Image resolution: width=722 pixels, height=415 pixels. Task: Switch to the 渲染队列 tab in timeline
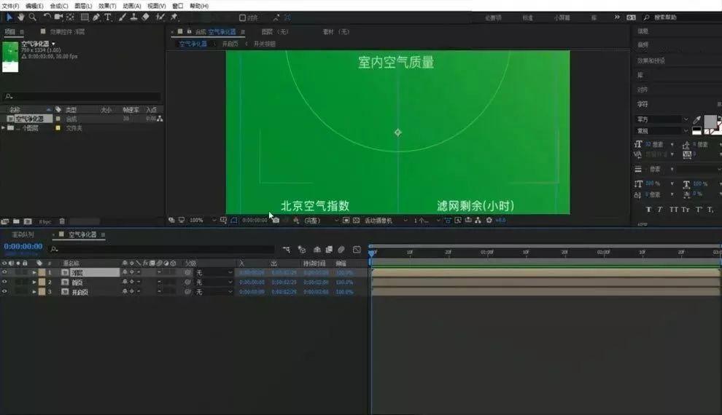23,234
